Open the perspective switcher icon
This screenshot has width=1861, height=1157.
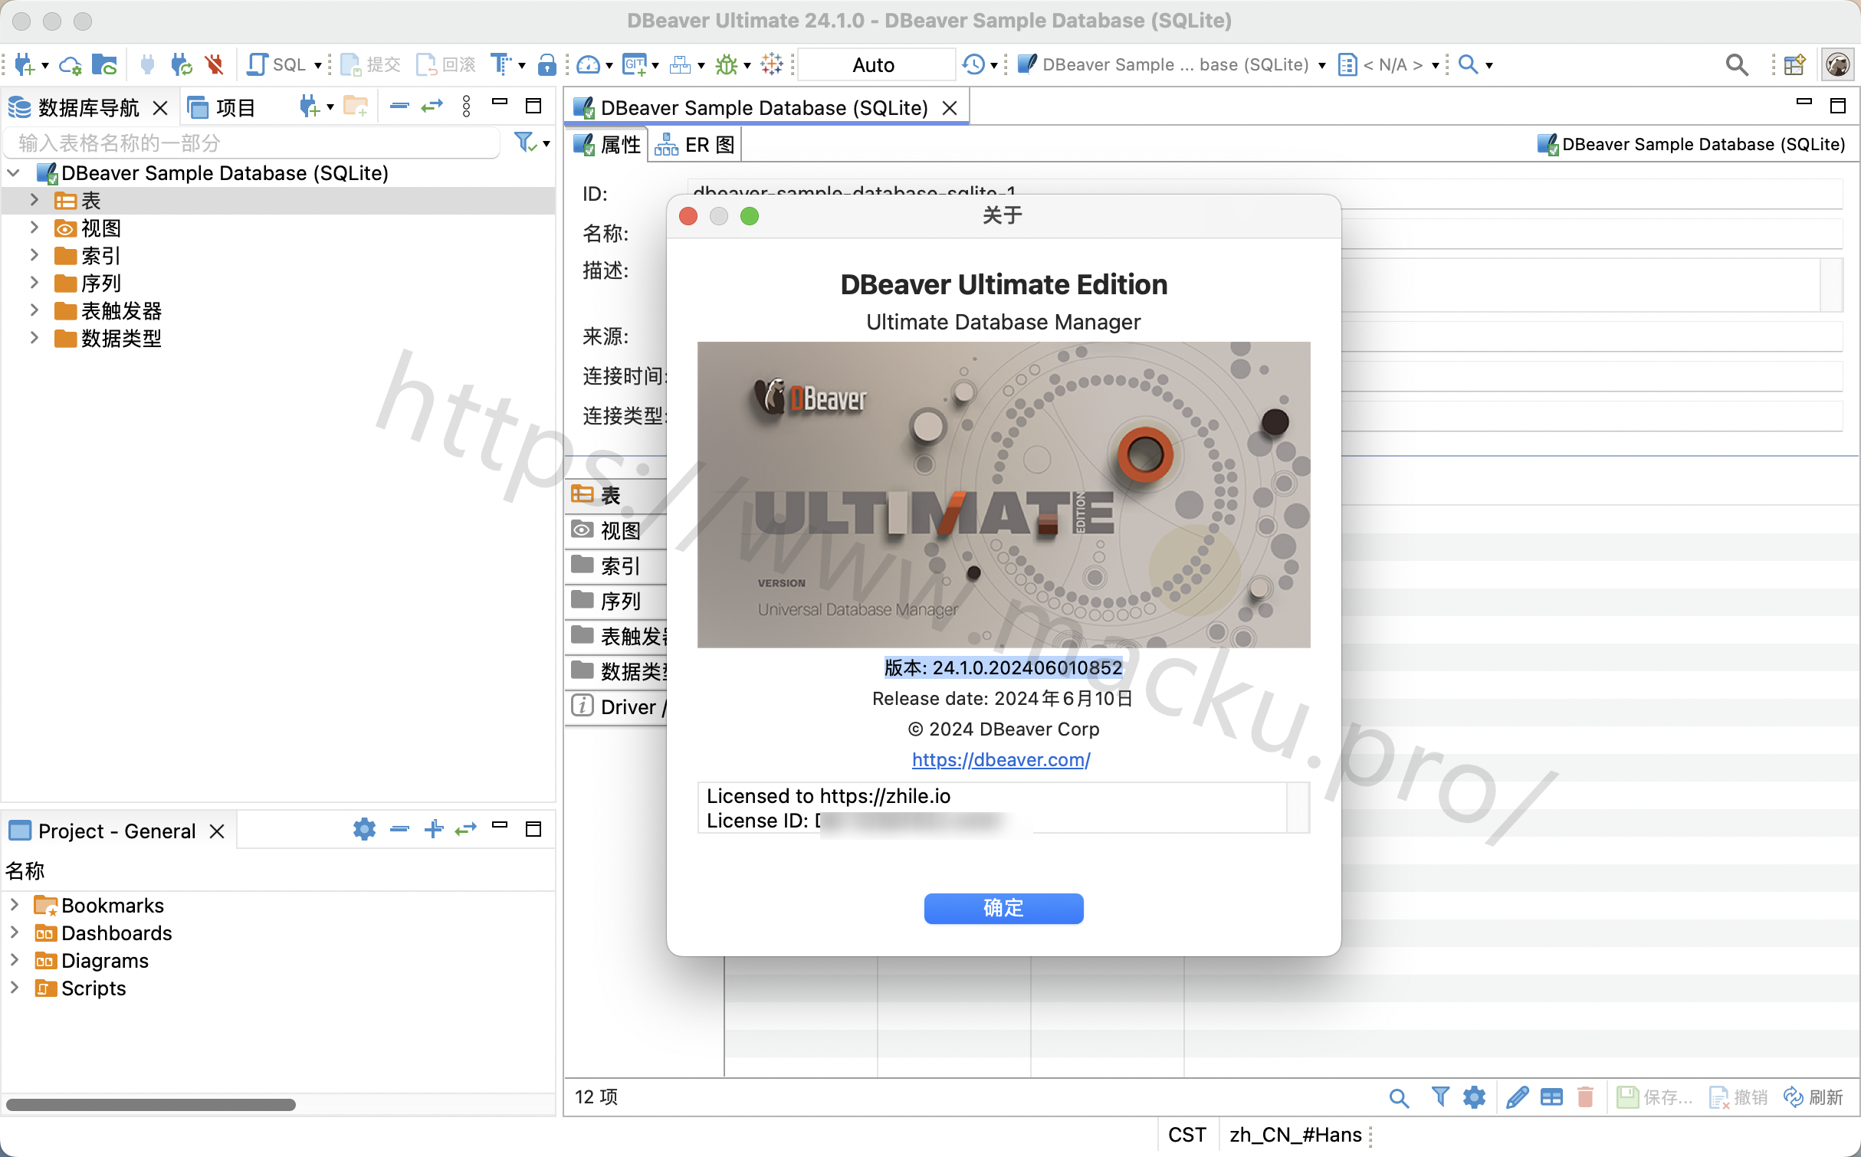[1795, 65]
